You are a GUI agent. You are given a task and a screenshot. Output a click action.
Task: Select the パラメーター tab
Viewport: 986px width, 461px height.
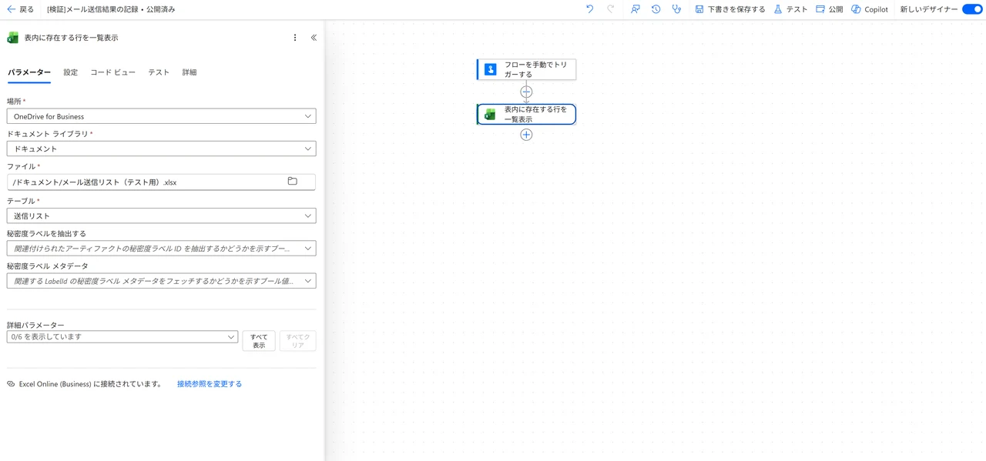pos(29,72)
